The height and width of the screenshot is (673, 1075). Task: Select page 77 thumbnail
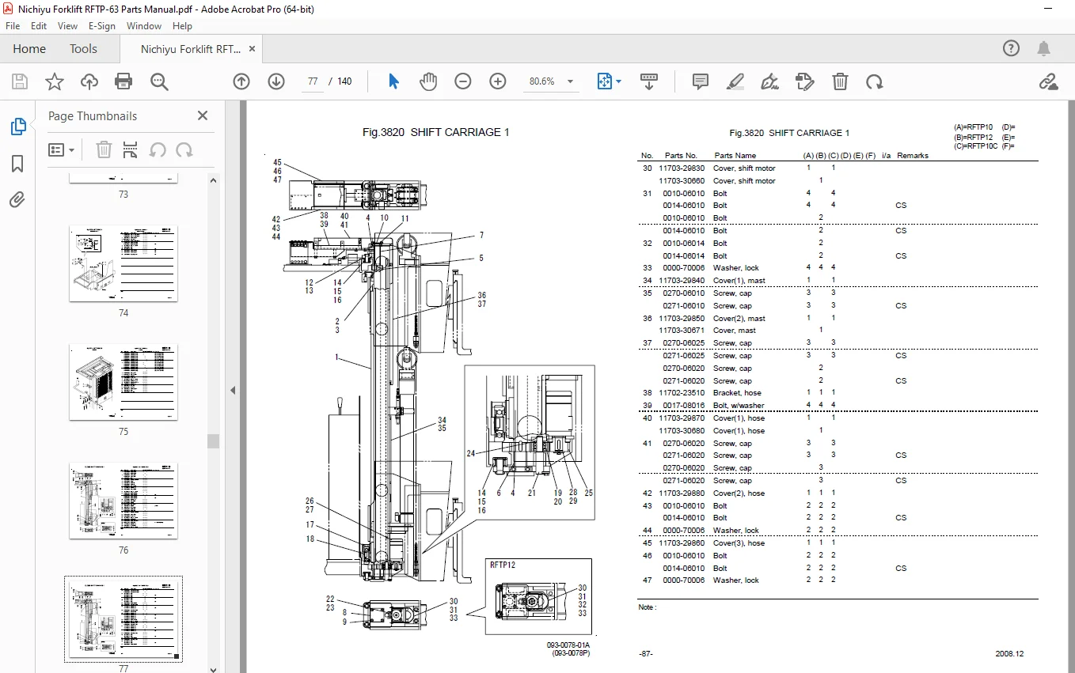pyautogui.click(x=123, y=619)
